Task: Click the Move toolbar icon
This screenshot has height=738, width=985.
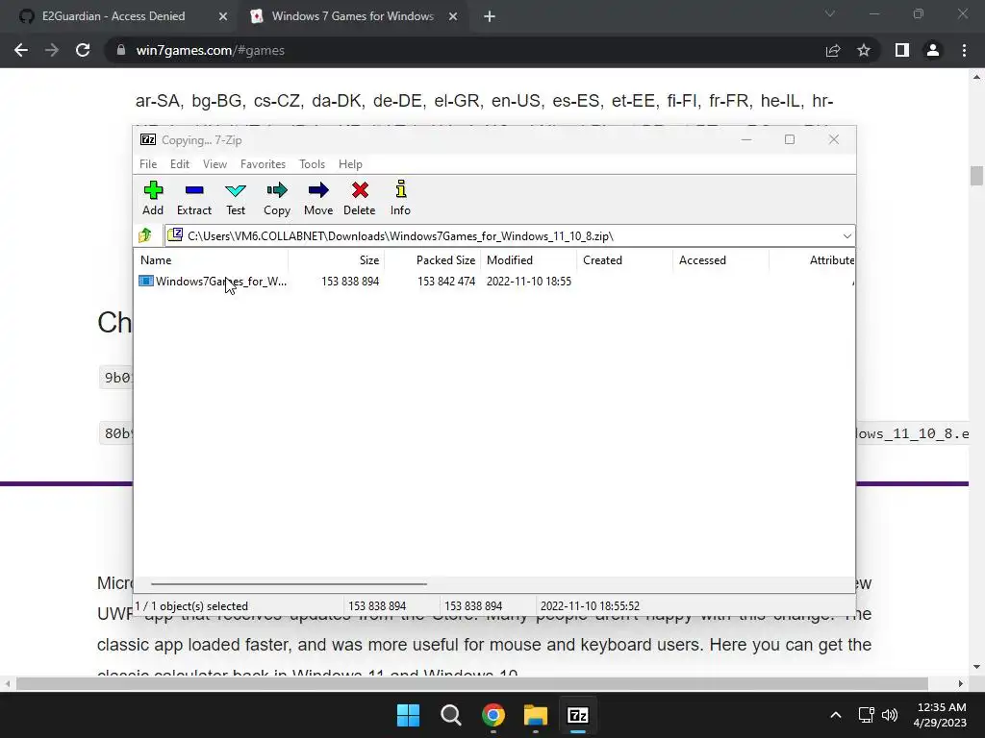Action: tap(318, 198)
